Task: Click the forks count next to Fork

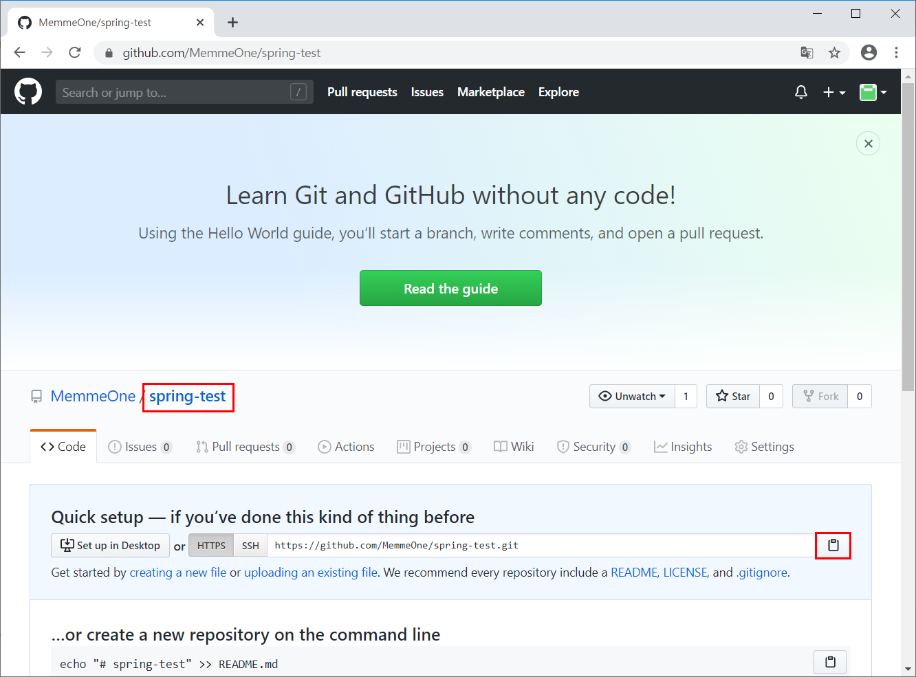Action: coord(860,396)
